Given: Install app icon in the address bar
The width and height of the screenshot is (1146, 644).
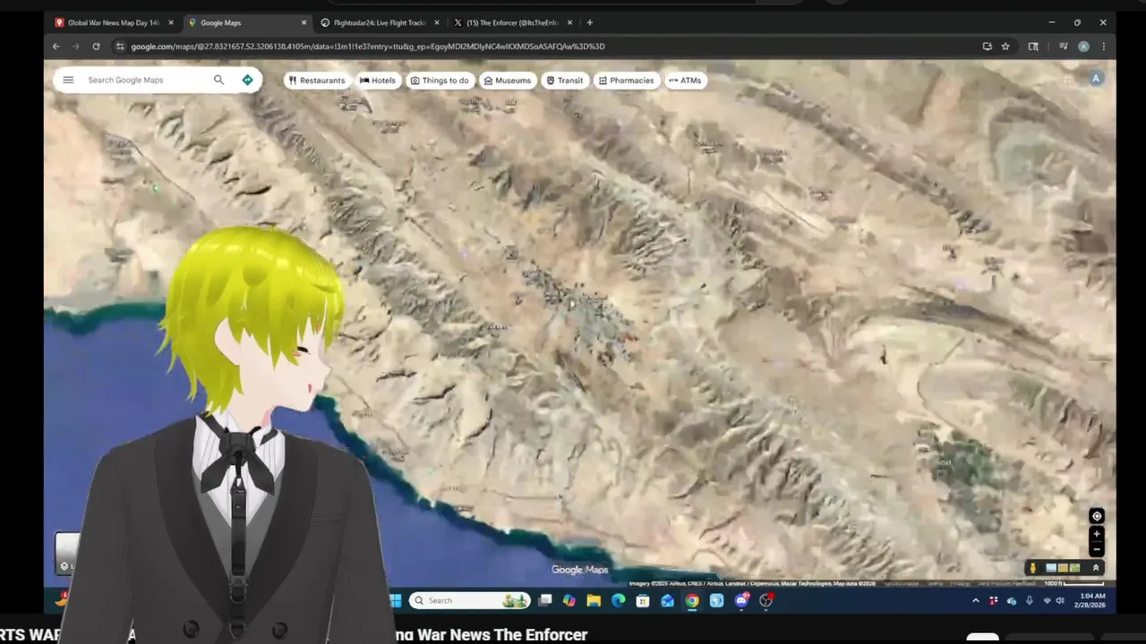Looking at the screenshot, I should (987, 47).
